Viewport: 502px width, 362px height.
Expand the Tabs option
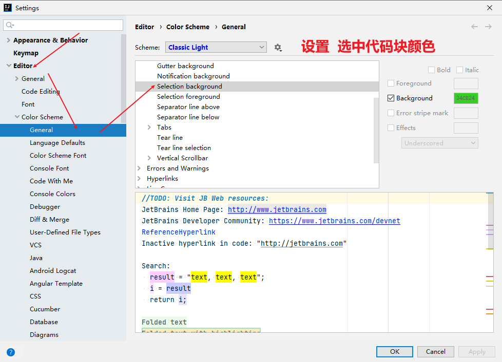click(149, 127)
